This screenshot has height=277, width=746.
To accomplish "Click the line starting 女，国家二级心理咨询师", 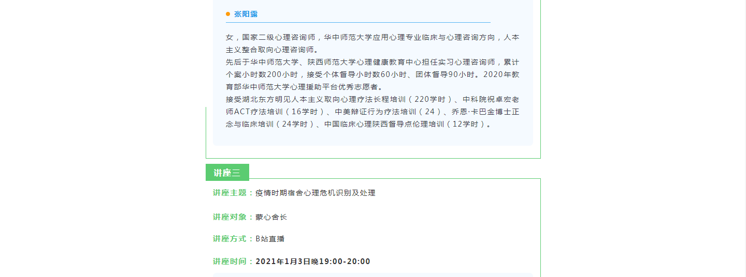I will (372, 37).
